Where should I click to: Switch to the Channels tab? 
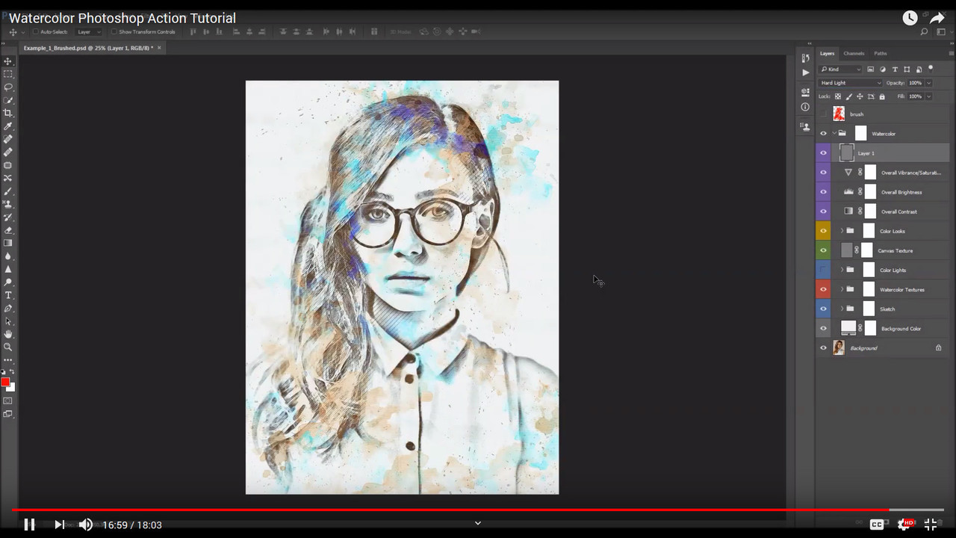click(x=853, y=54)
